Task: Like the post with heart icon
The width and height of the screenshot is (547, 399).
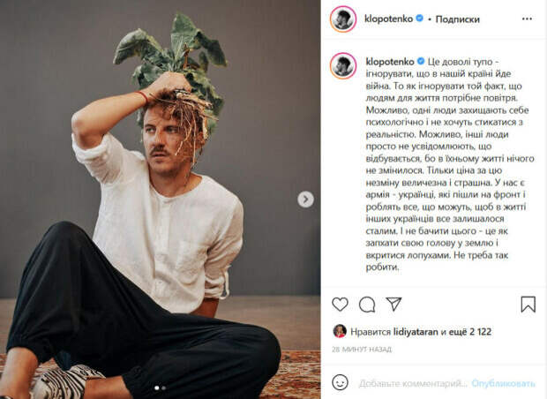Action: (x=340, y=304)
